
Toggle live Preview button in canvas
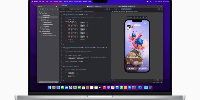[x=130, y=17]
